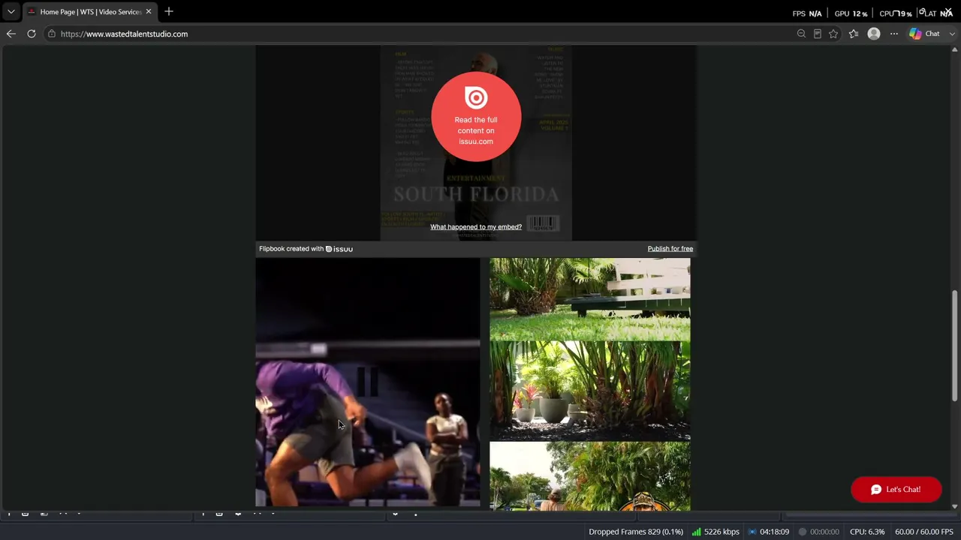This screenshot has width=961, height=540.
Task: Click the streaming broadcast status icon
Action: click(752, 532)
